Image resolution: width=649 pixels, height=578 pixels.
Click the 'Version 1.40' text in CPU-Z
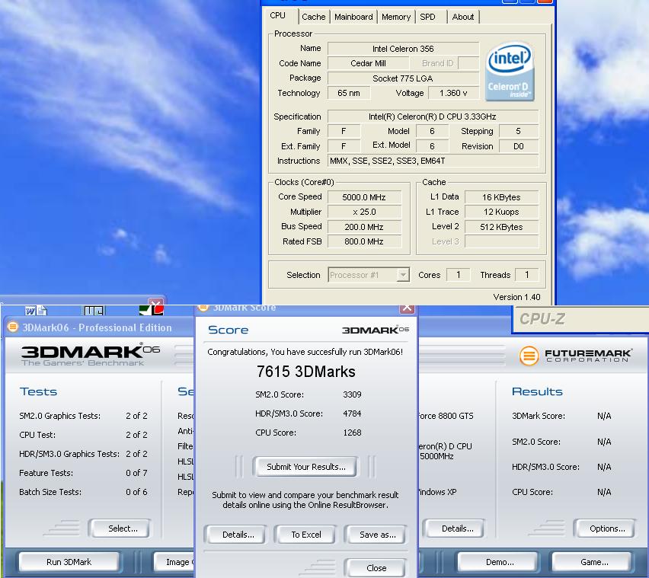click(x=516, y=297)
